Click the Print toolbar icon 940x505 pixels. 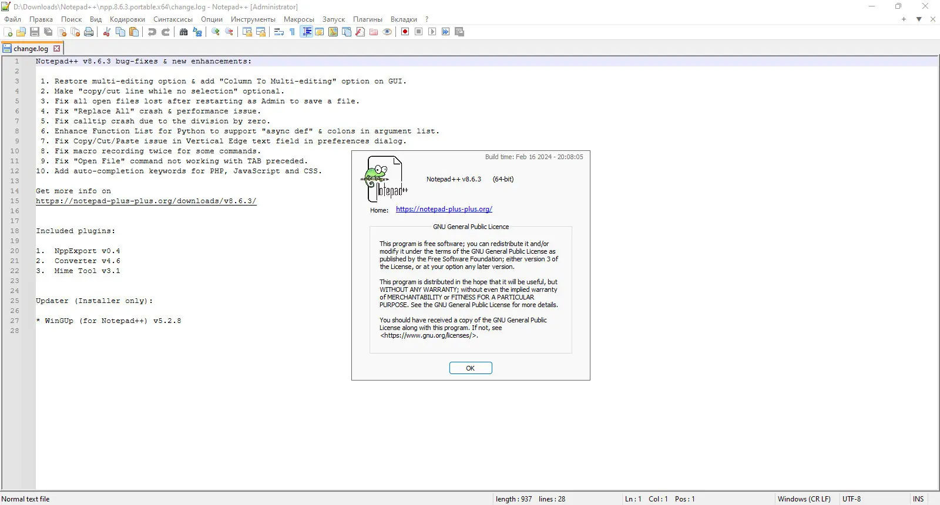(89, 32)
